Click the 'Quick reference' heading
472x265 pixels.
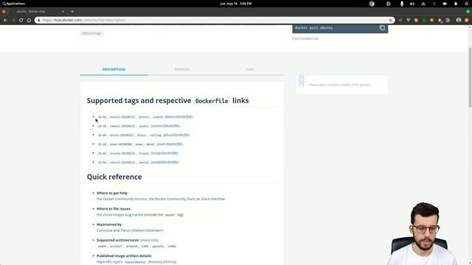coord(114,177)
